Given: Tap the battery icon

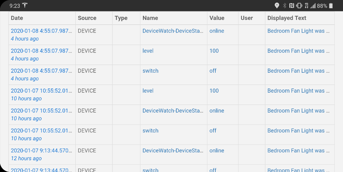Looking at the screenshot, I should pyautogui.click(x=331, y=6).
